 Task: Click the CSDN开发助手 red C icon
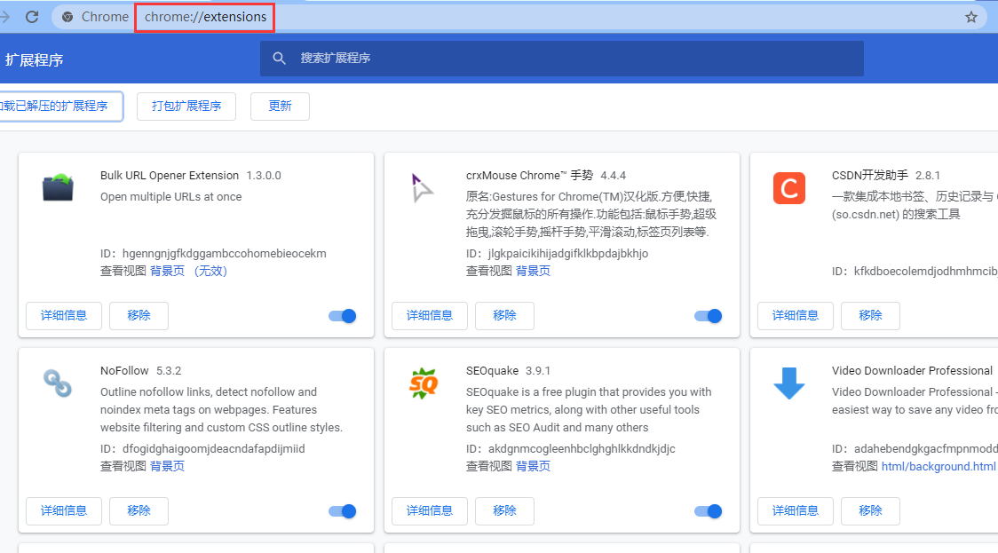(x=788, y=187)
